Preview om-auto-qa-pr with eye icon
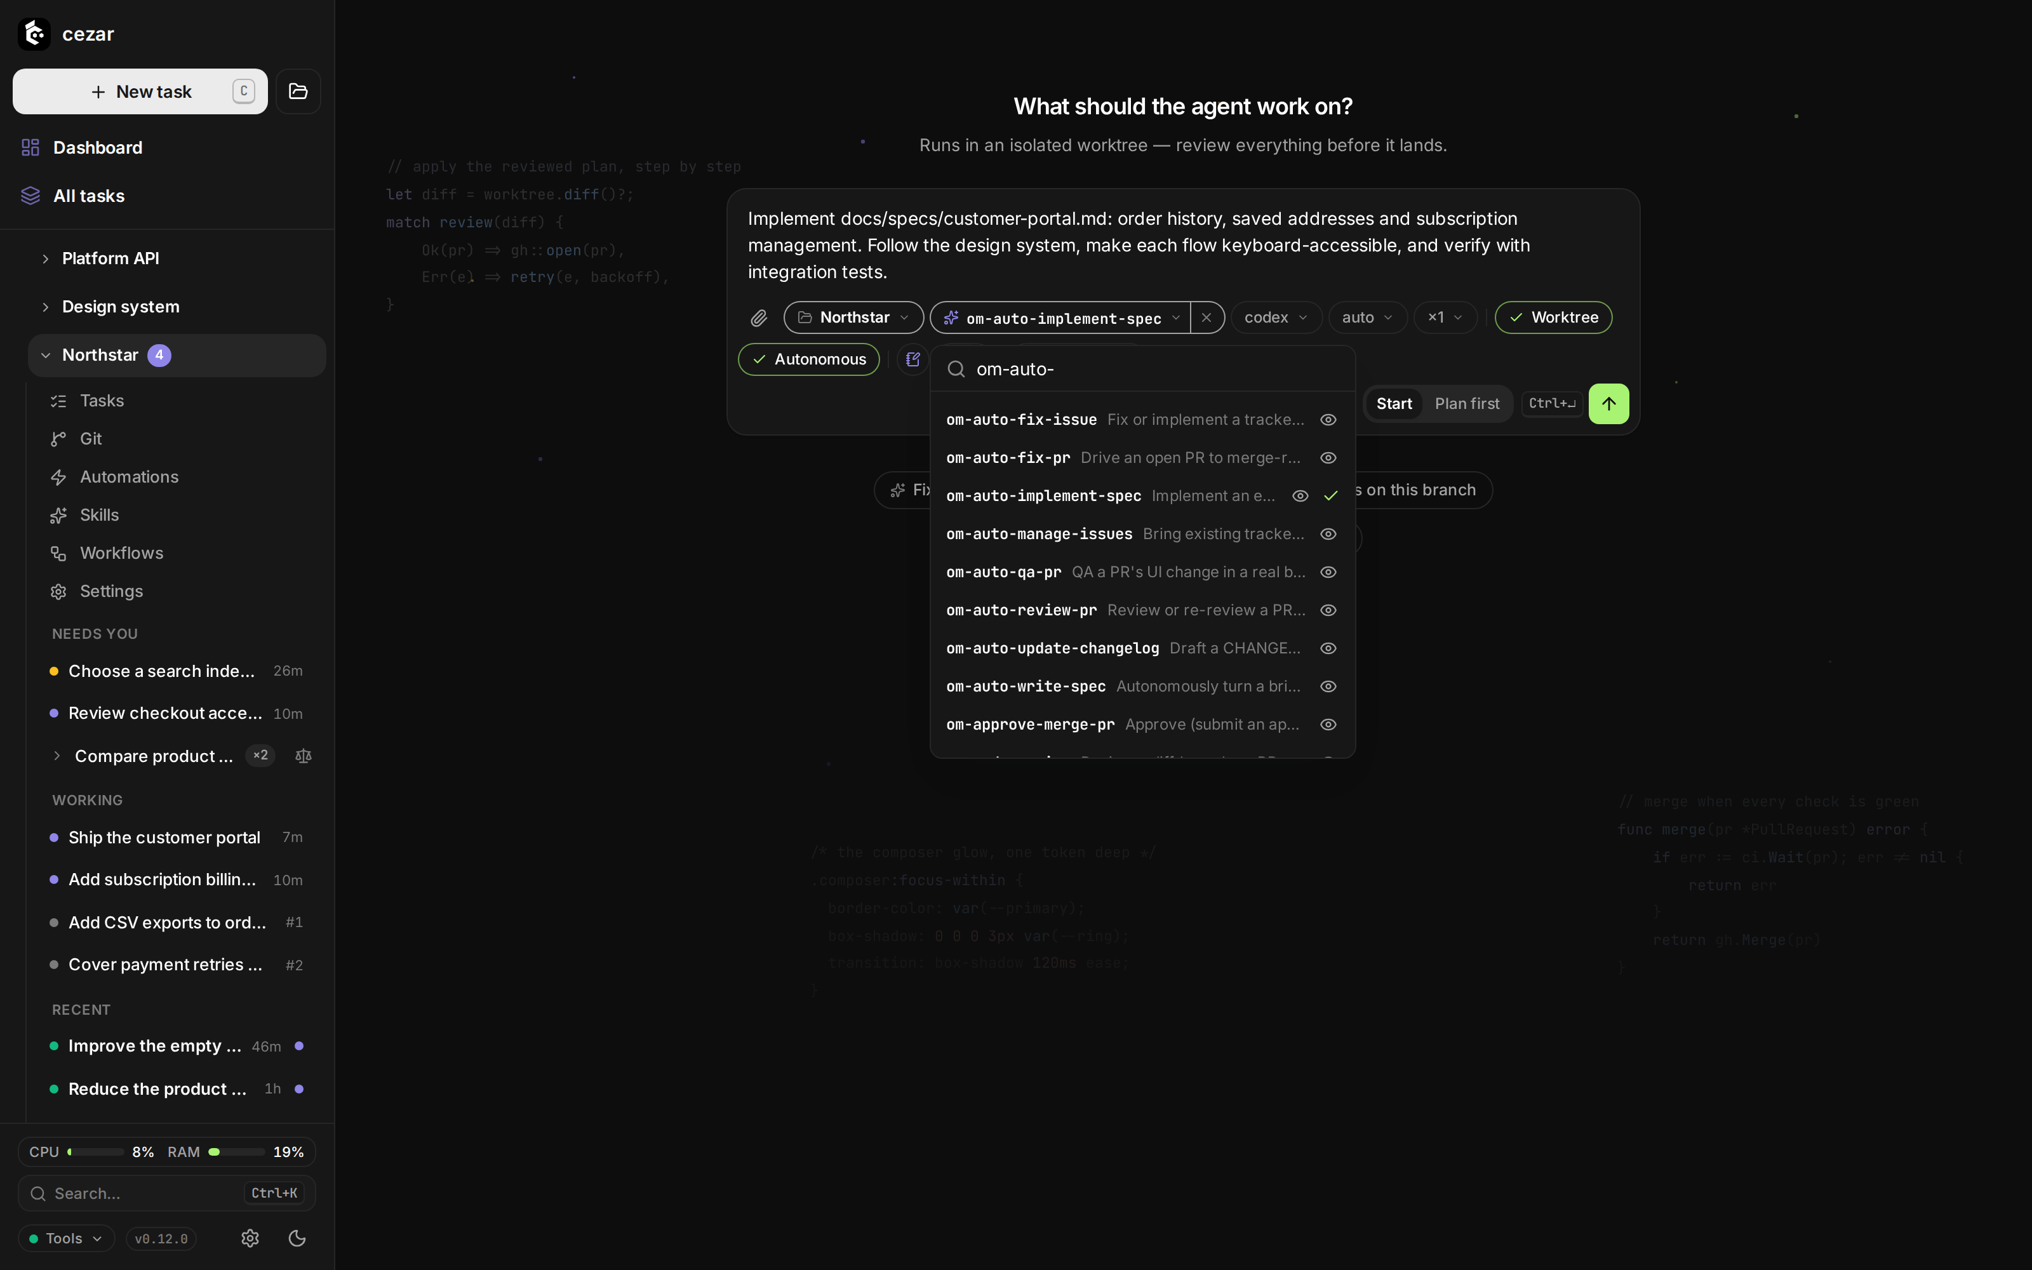 click(1328, 572)
